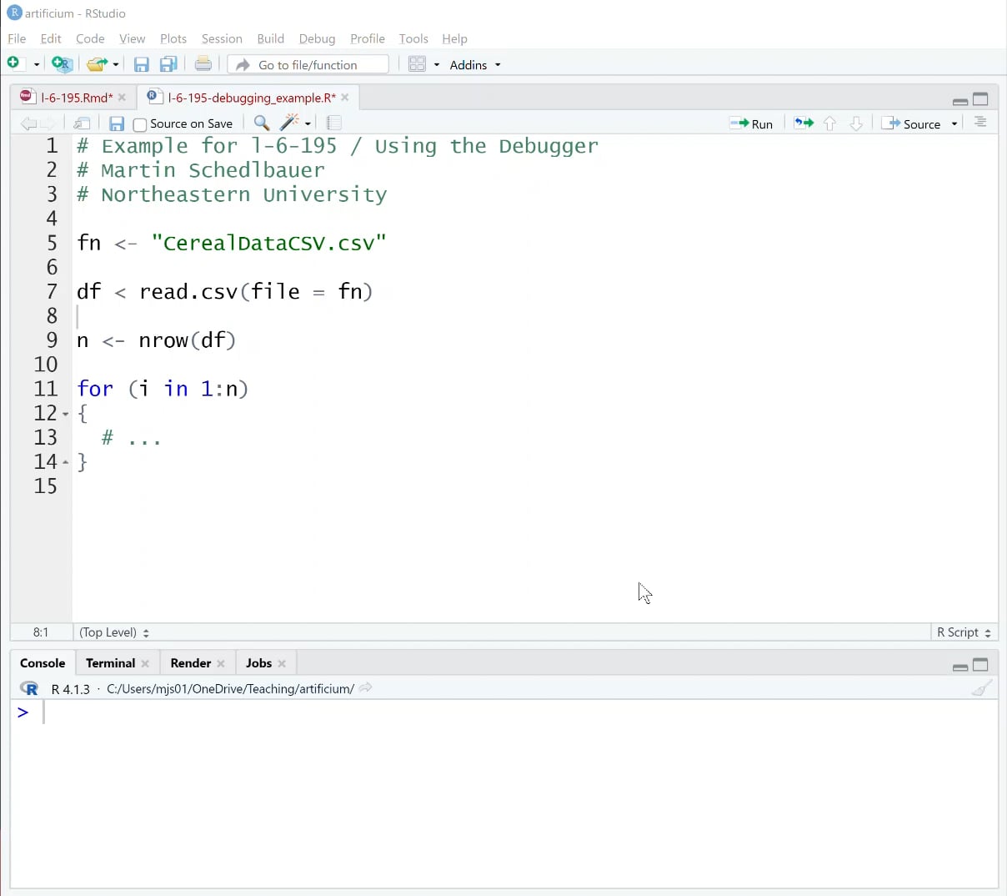Save current document from main toolbar

(x=142, y=64)
